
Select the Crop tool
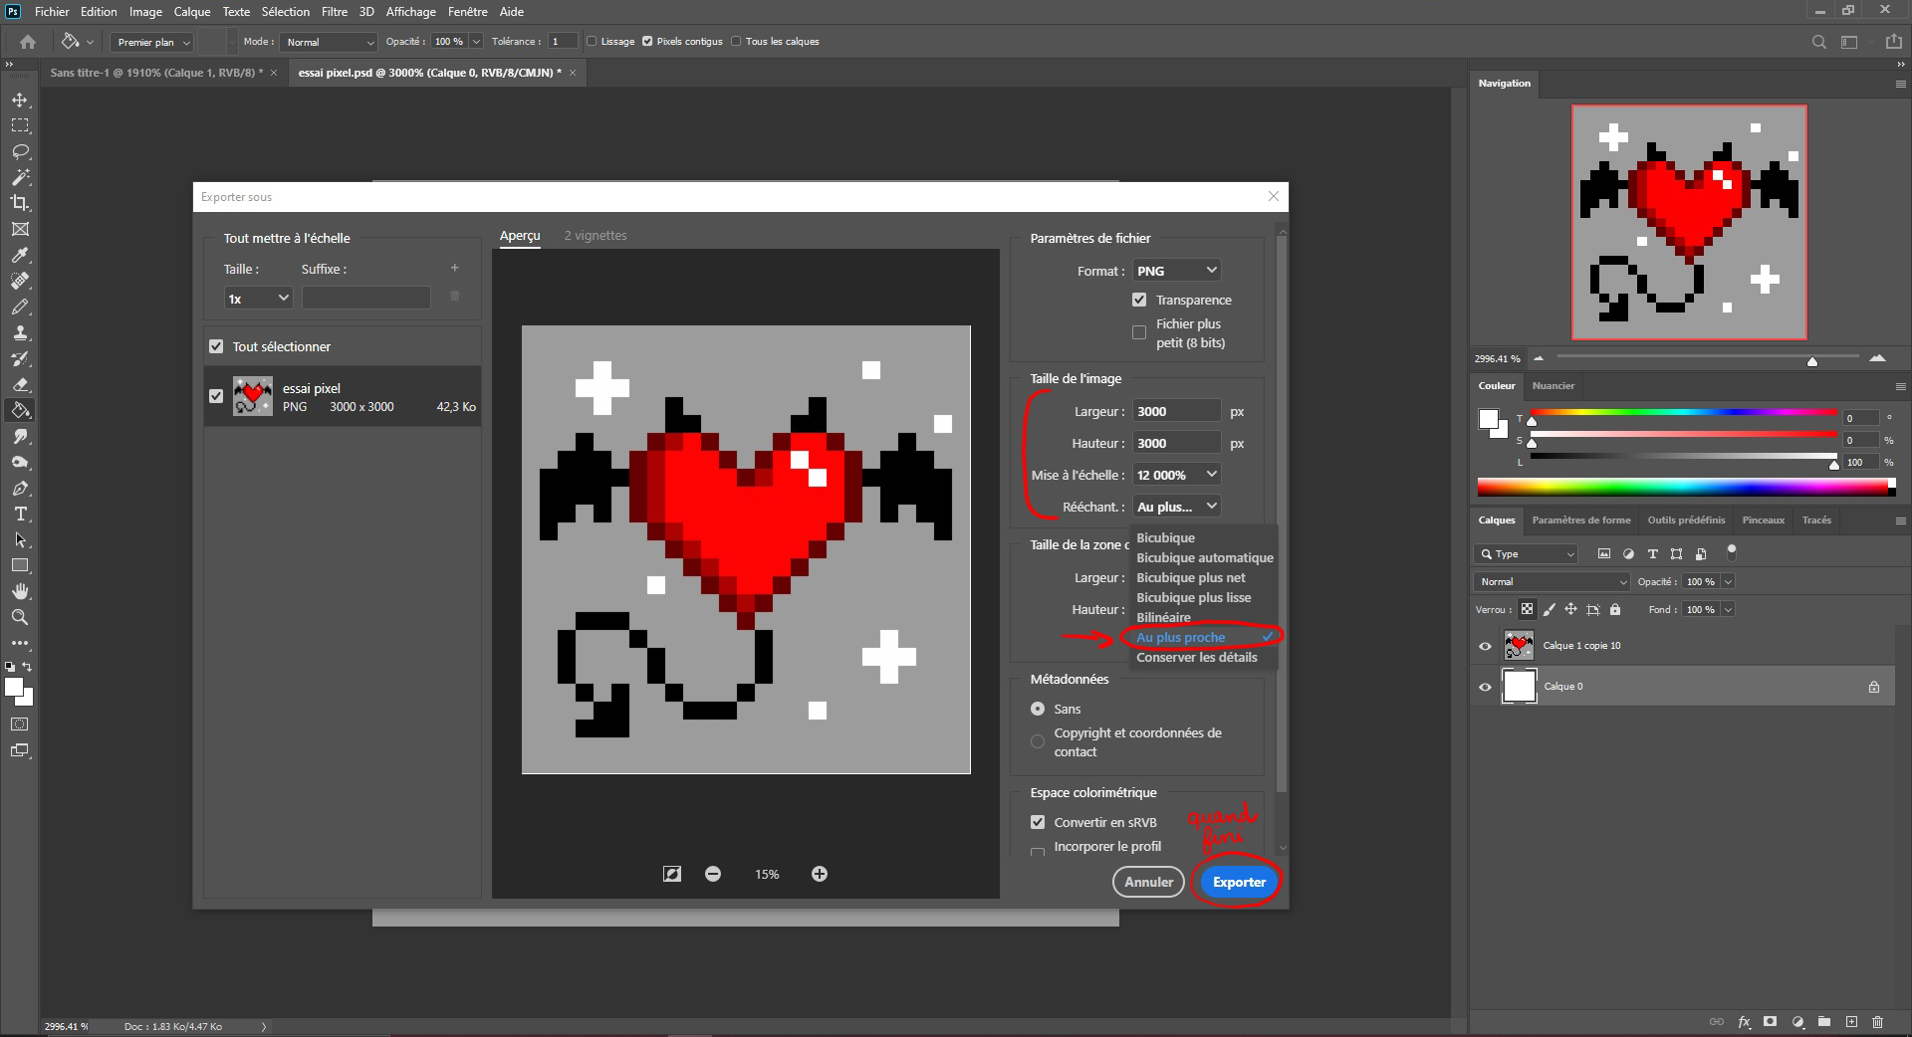[18, 203]
